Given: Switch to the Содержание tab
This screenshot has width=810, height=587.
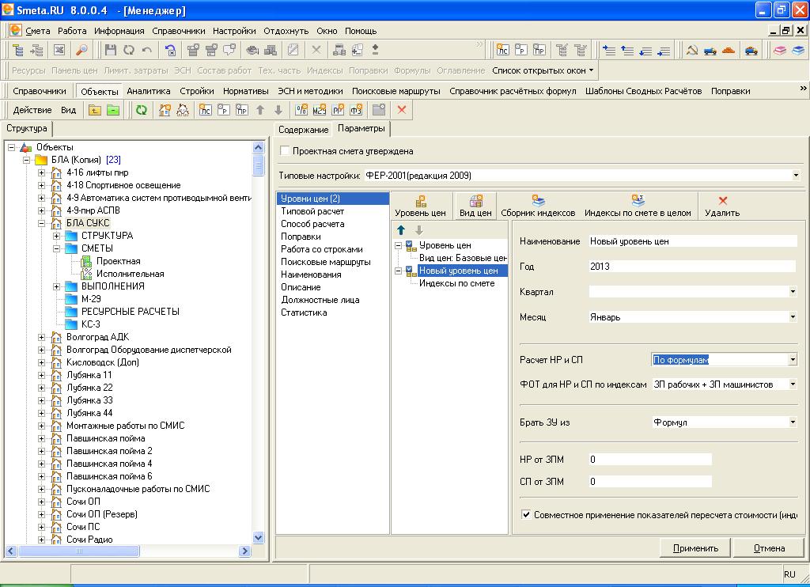Looking at the screenshot, I should [x=303, y=130].
